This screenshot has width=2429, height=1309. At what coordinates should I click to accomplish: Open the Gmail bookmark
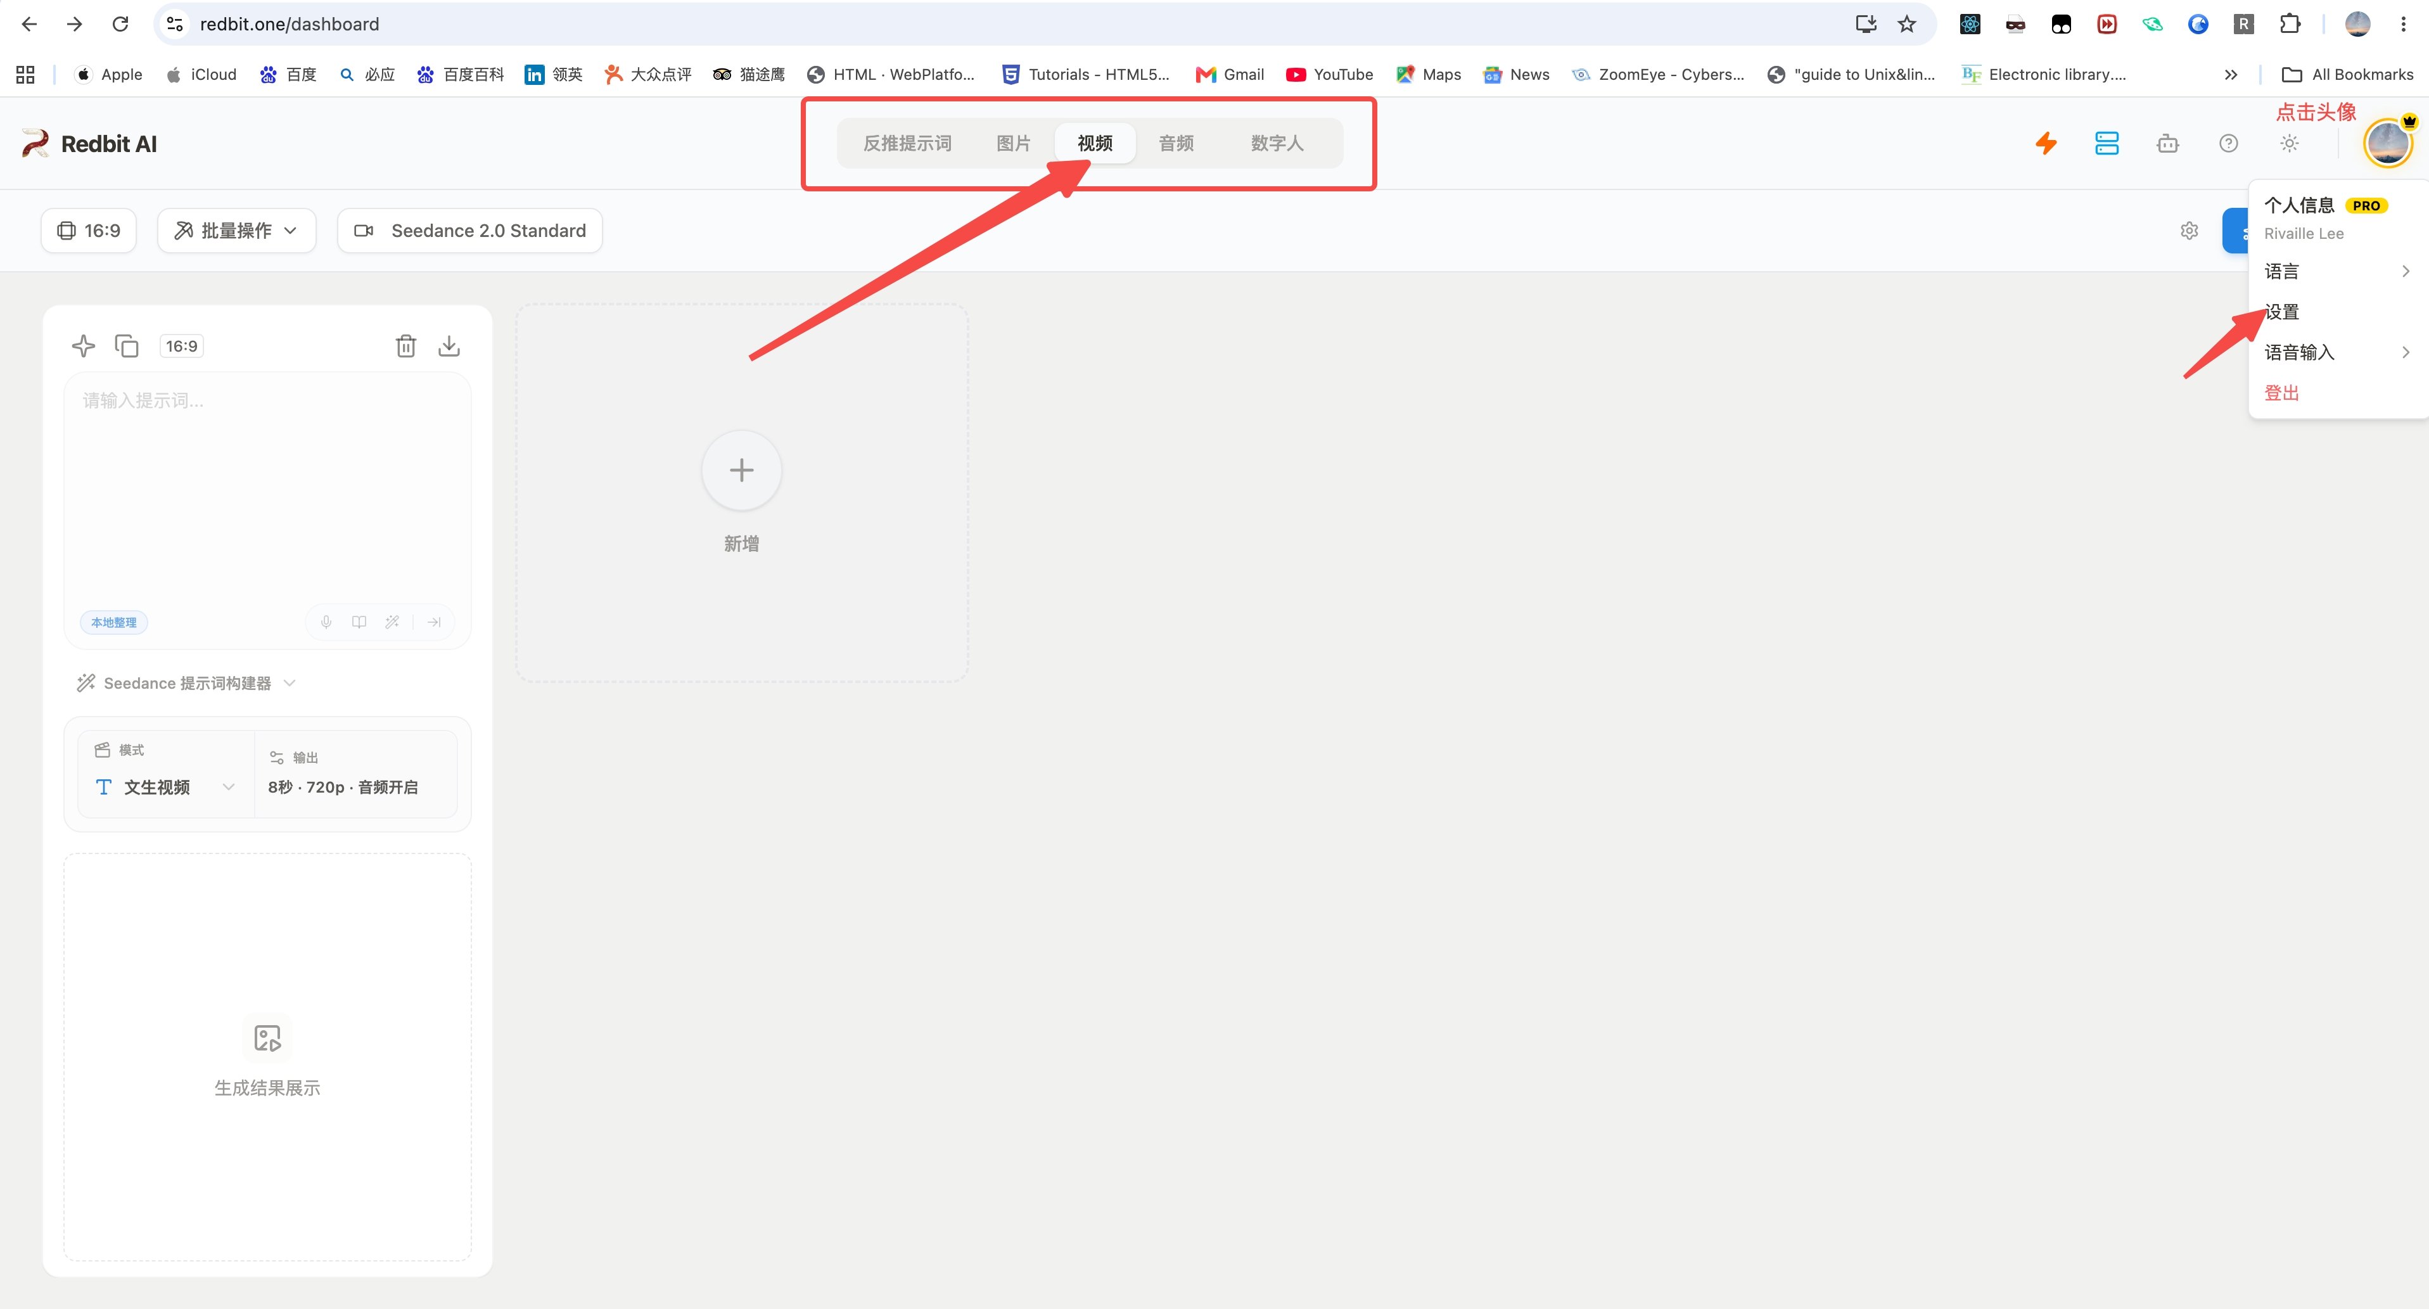click(x=1230, y=75)
